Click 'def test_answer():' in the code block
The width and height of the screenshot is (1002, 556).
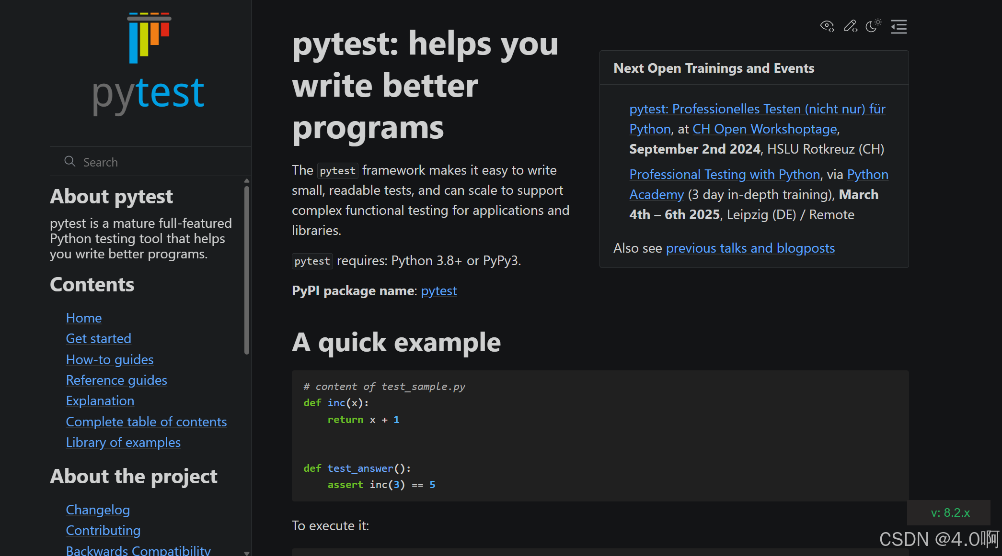357,468
